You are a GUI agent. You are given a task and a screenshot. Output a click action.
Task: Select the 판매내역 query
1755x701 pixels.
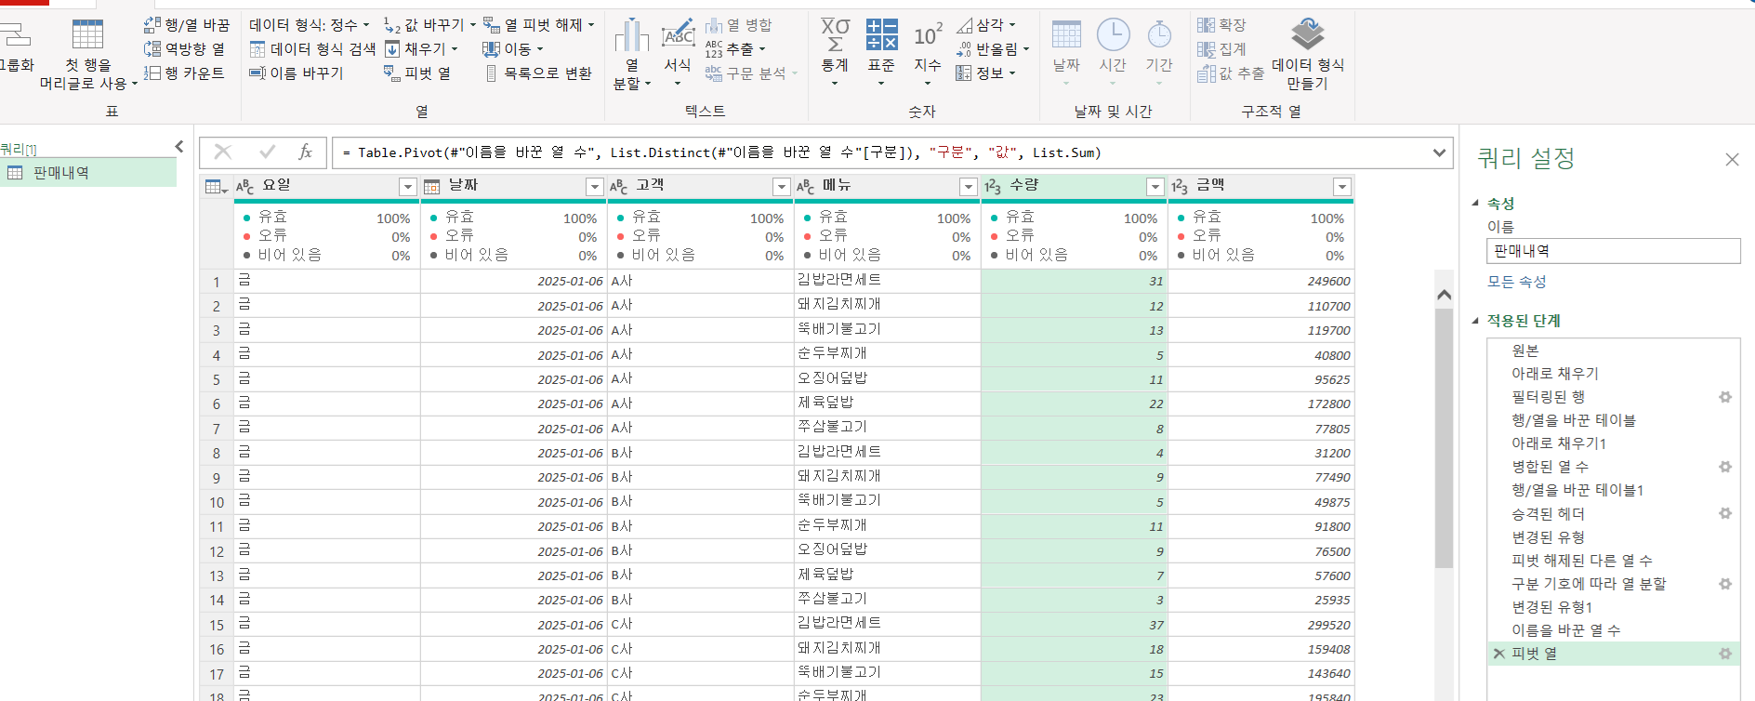pos(88,173)
